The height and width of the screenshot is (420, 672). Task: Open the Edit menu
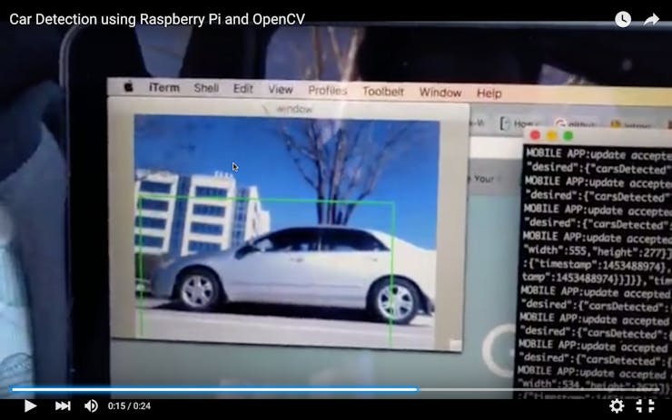(243, 89)
